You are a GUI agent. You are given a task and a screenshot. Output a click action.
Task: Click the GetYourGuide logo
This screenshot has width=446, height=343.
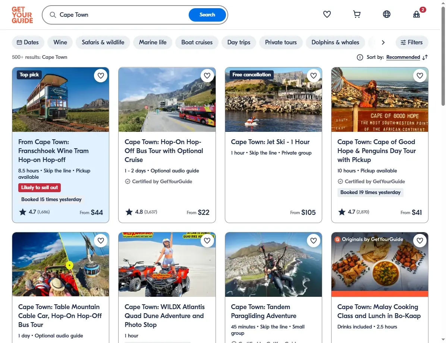(22, 15)
